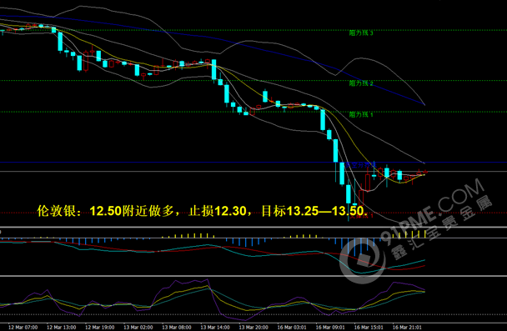Image resolution: width=507 pixels, height=331 pixels.
Task: Click the 13 Mar 14:00 time label
Action: pyautogui.click(x=215, y=327)
